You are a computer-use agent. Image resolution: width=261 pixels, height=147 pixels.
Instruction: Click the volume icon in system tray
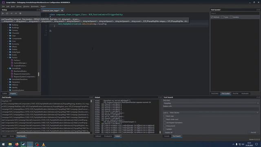coord(243,144)
